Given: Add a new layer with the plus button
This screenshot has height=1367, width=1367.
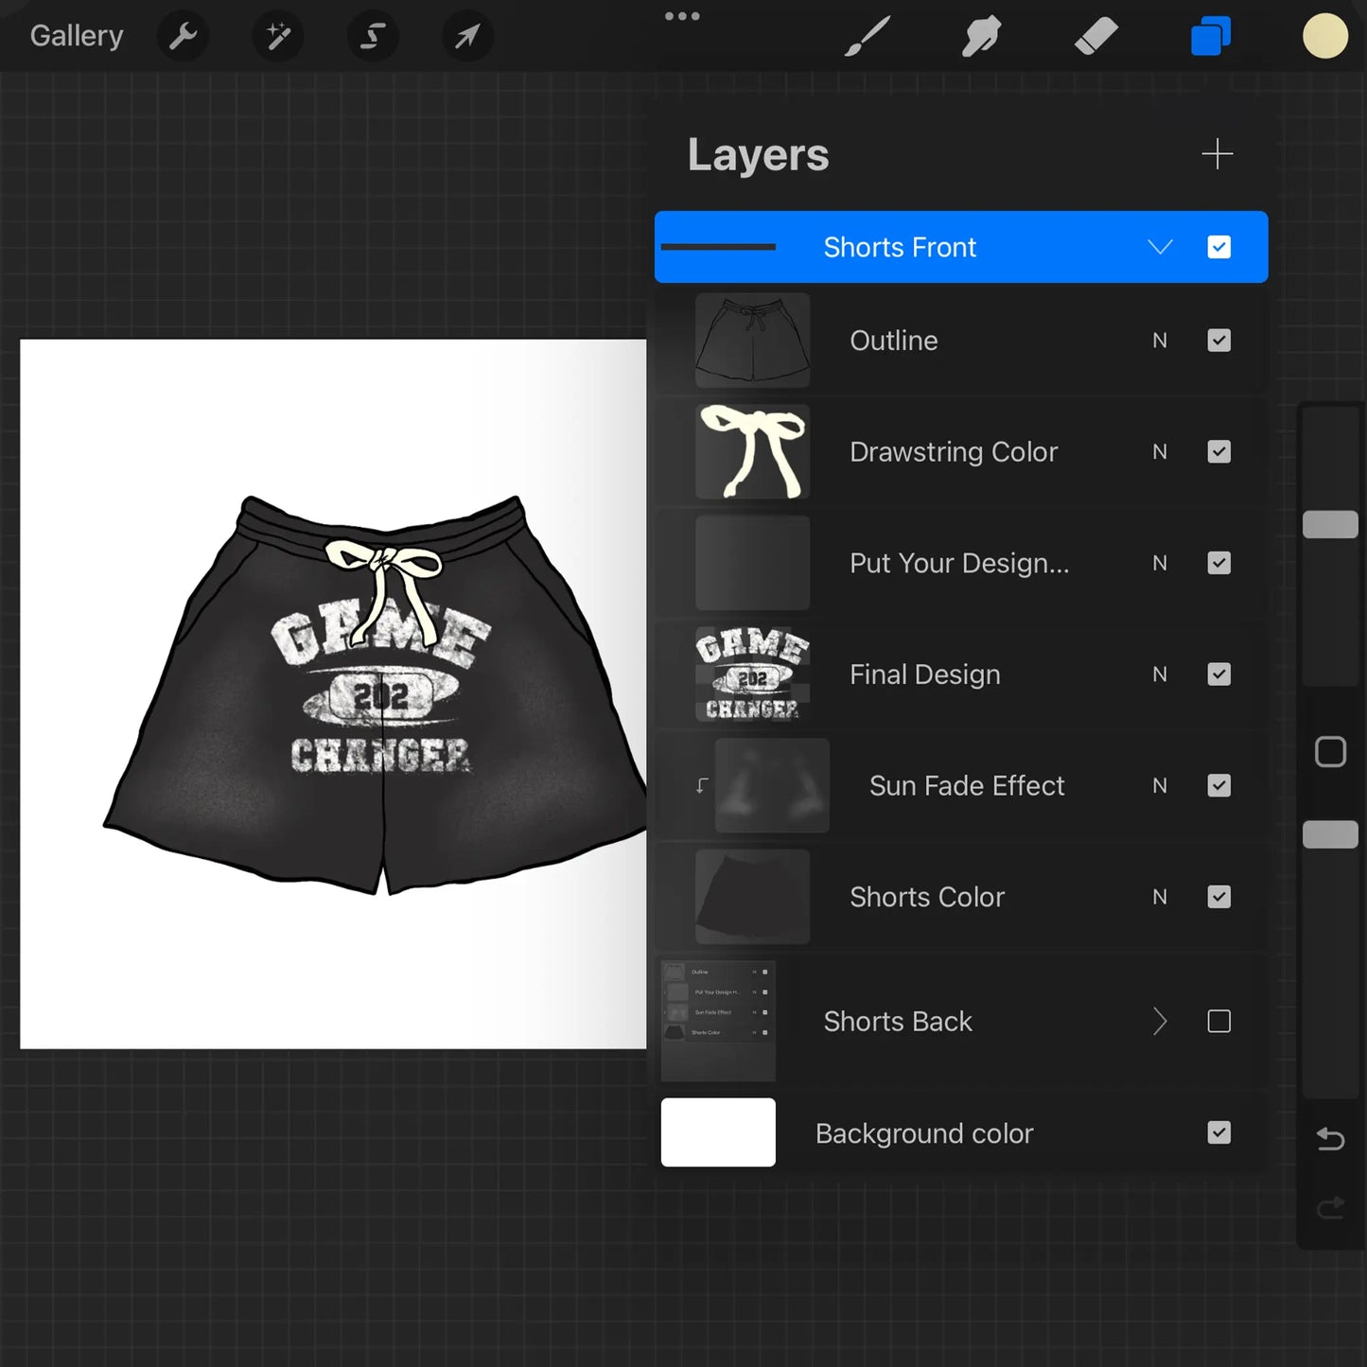Looking at the screenshot, I should (x=1218, y=153).
